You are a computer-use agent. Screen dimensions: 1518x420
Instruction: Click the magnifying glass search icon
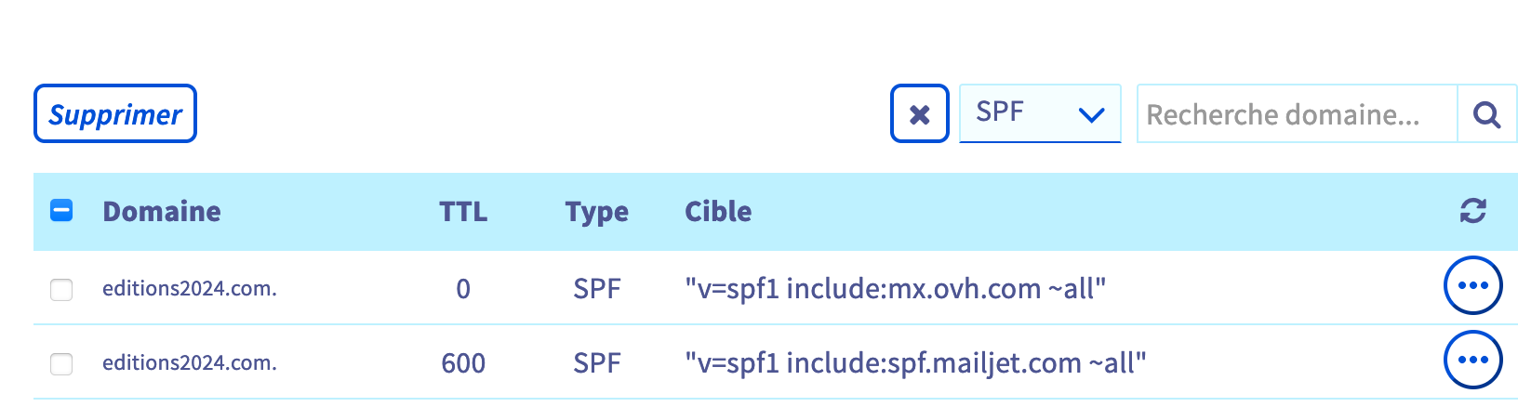1486,114
